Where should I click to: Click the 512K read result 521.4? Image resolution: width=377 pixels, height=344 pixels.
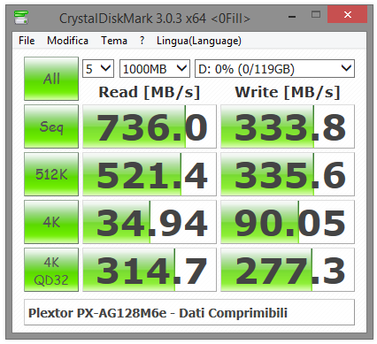150,174
